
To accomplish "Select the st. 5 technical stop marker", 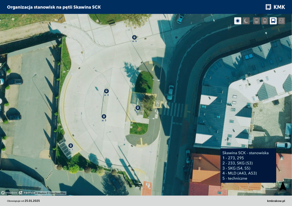I will pyautogui.click(x=134, y=37).
